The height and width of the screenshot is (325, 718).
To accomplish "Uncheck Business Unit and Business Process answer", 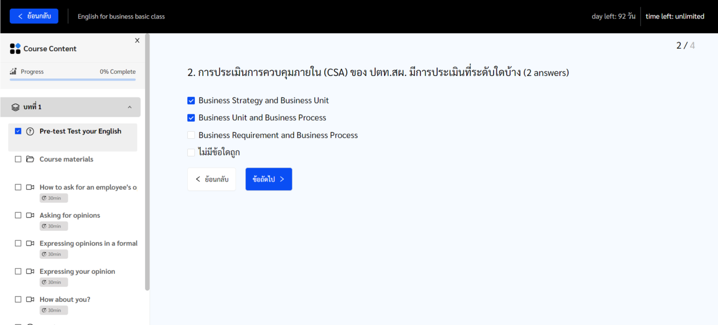I will [x=191, y=118].
